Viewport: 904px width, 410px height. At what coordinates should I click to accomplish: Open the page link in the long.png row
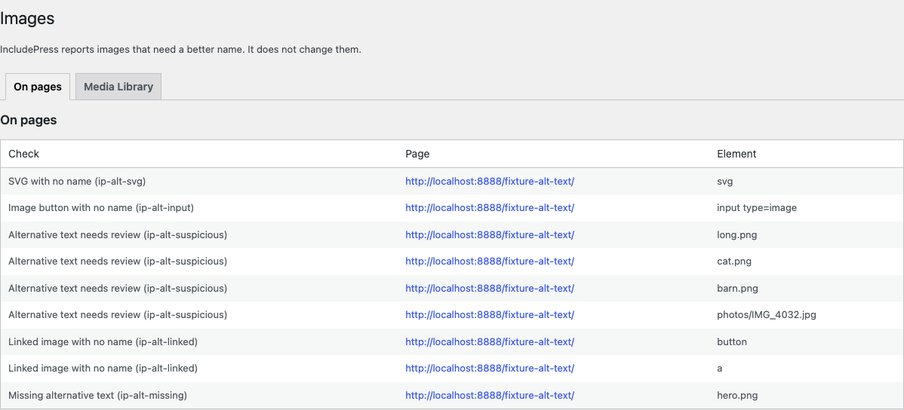point(490,235)
